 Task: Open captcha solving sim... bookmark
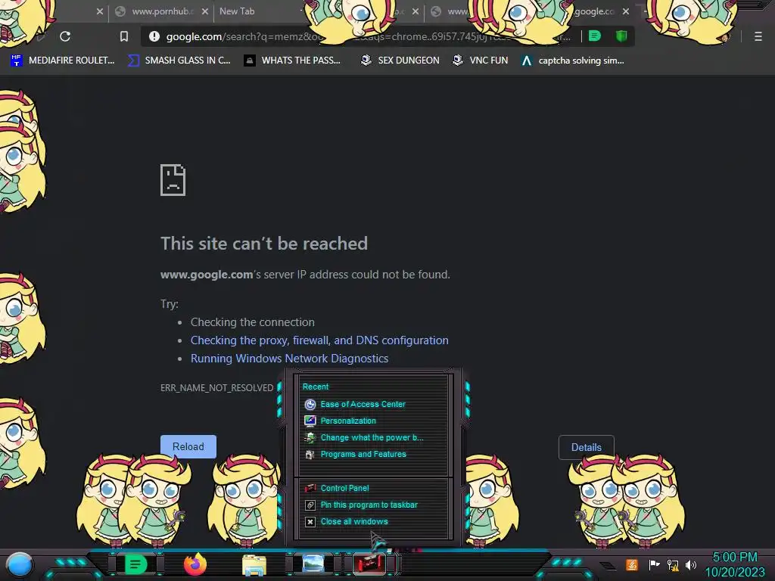coord(572,61)
